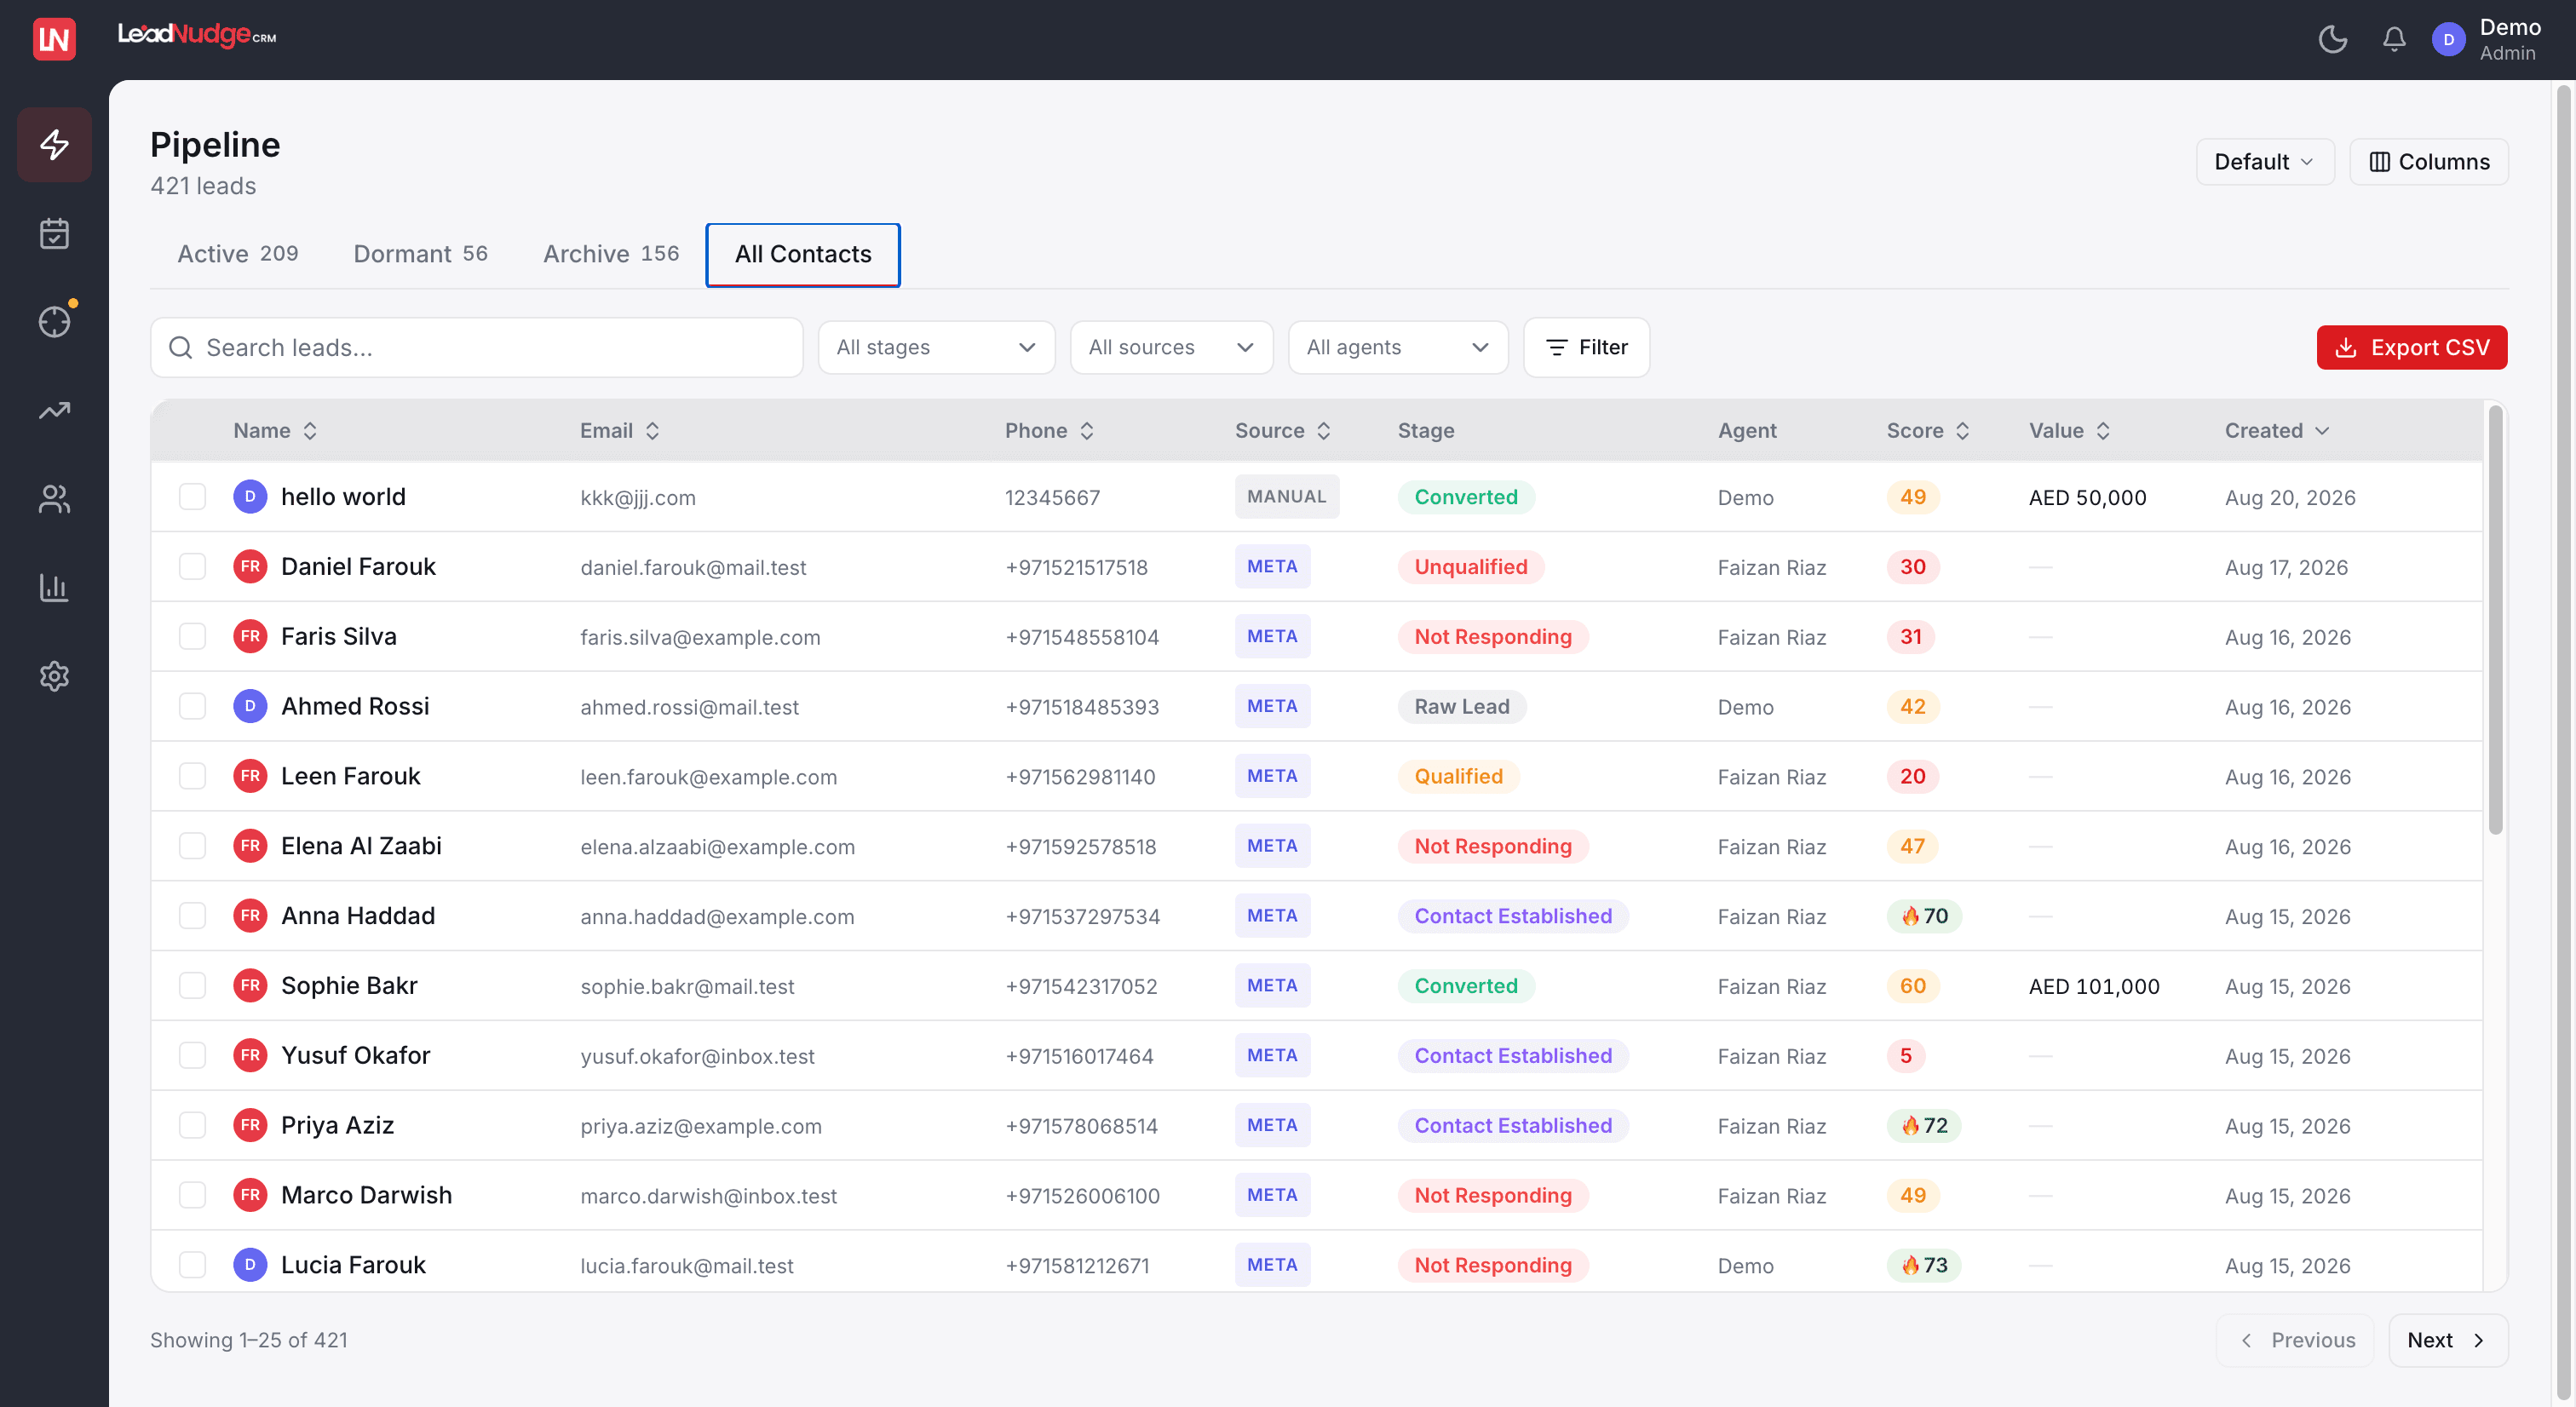This screenshot has width=2576, height=1407.
Task: Switch to the Dormant tab
Action: (420, 254)
